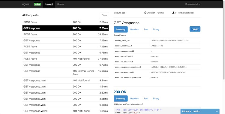Click the 509 bytes text/html info line
This screenshot has width=225, height=114.
tap(128, 104)
